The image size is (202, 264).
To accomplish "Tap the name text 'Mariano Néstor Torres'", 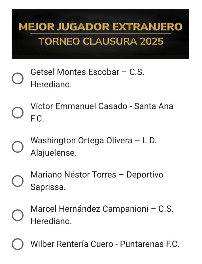I will (x=73, y=175).
